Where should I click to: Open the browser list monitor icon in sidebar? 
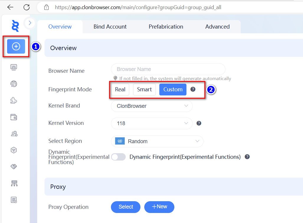click(x=14, y=67)
